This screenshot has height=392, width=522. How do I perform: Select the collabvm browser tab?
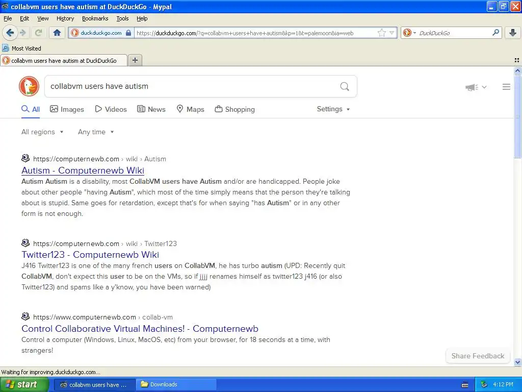click(64, 61)
